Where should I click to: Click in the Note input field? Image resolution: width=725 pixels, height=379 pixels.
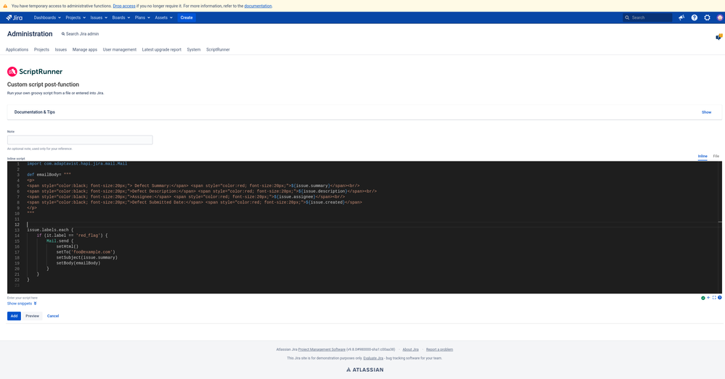click(x=80, y=140)
